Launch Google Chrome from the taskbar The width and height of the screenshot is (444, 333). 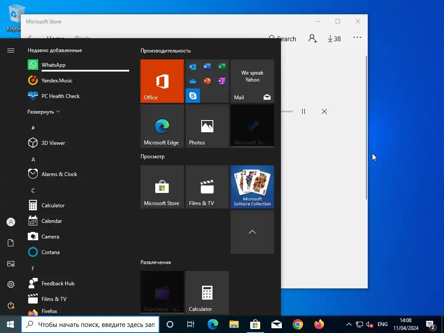tap(297, 324)
